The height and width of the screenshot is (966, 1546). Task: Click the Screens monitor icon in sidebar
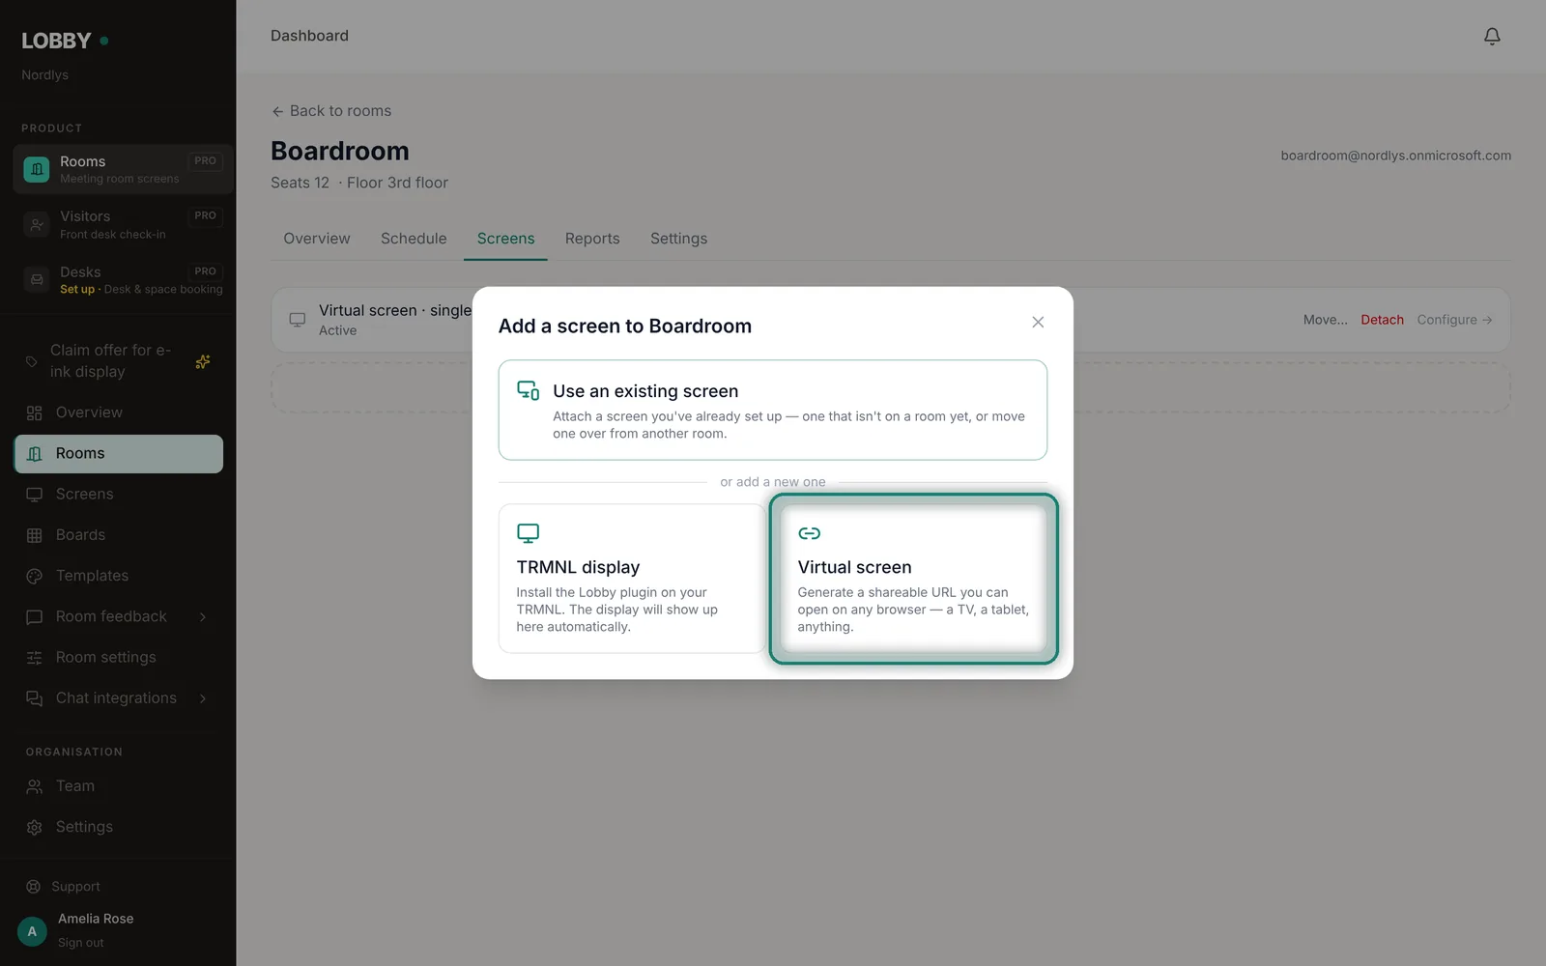pyautogui.click(x=35, y=495)
